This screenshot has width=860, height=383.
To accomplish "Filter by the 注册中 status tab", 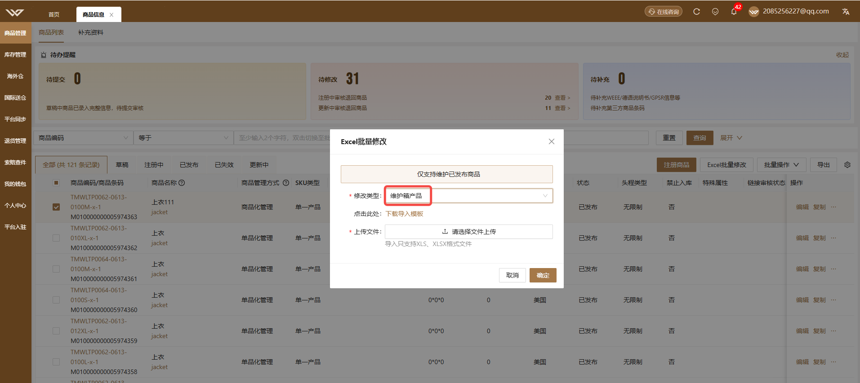I will coord(154,165).
